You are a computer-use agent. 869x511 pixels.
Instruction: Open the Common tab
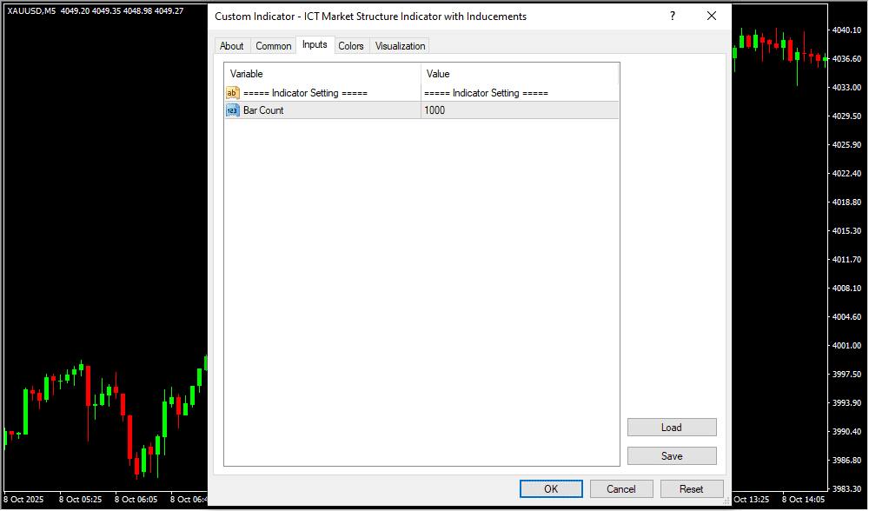point(273,46)
